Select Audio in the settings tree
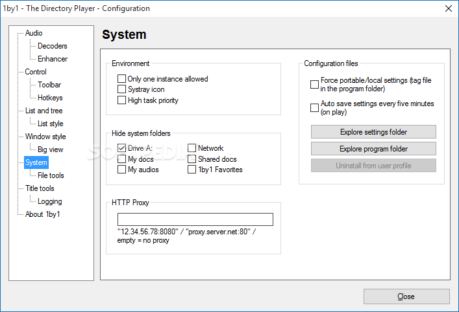 click(34, 33)
